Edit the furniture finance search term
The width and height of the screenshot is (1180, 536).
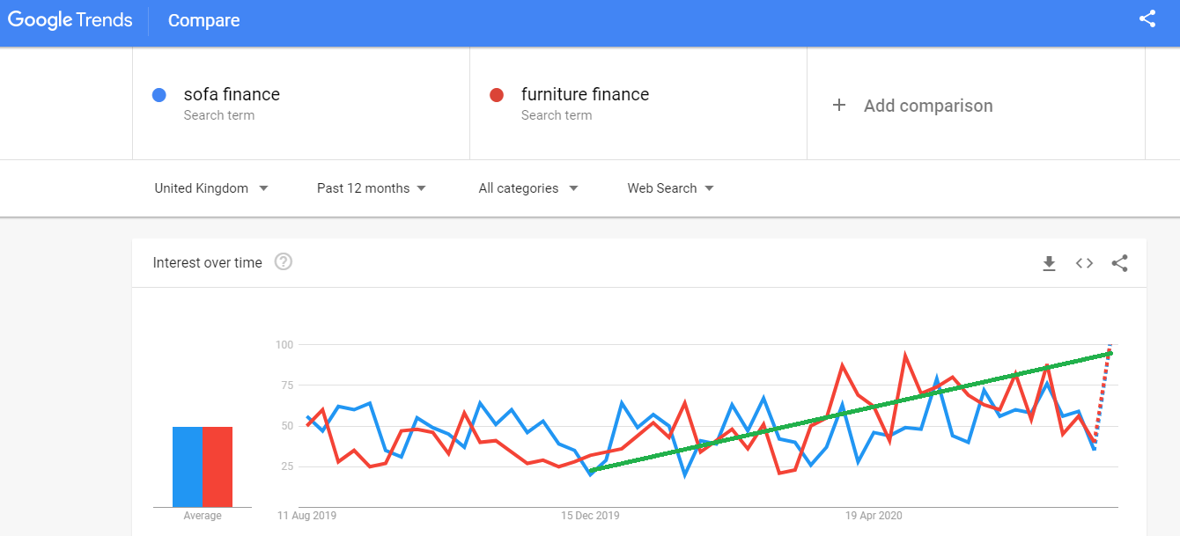[x=585, y=95]
